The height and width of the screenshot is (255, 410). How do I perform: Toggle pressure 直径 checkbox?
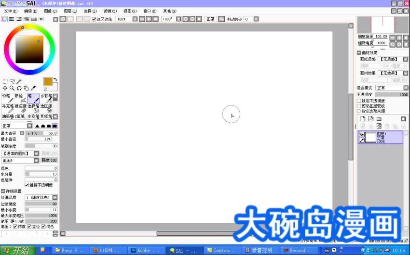pos(29,226)
